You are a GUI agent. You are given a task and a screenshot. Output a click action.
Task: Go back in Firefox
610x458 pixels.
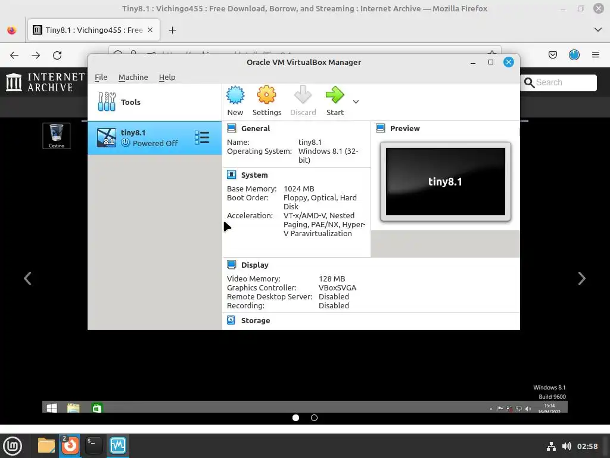(x=14, y=55)
